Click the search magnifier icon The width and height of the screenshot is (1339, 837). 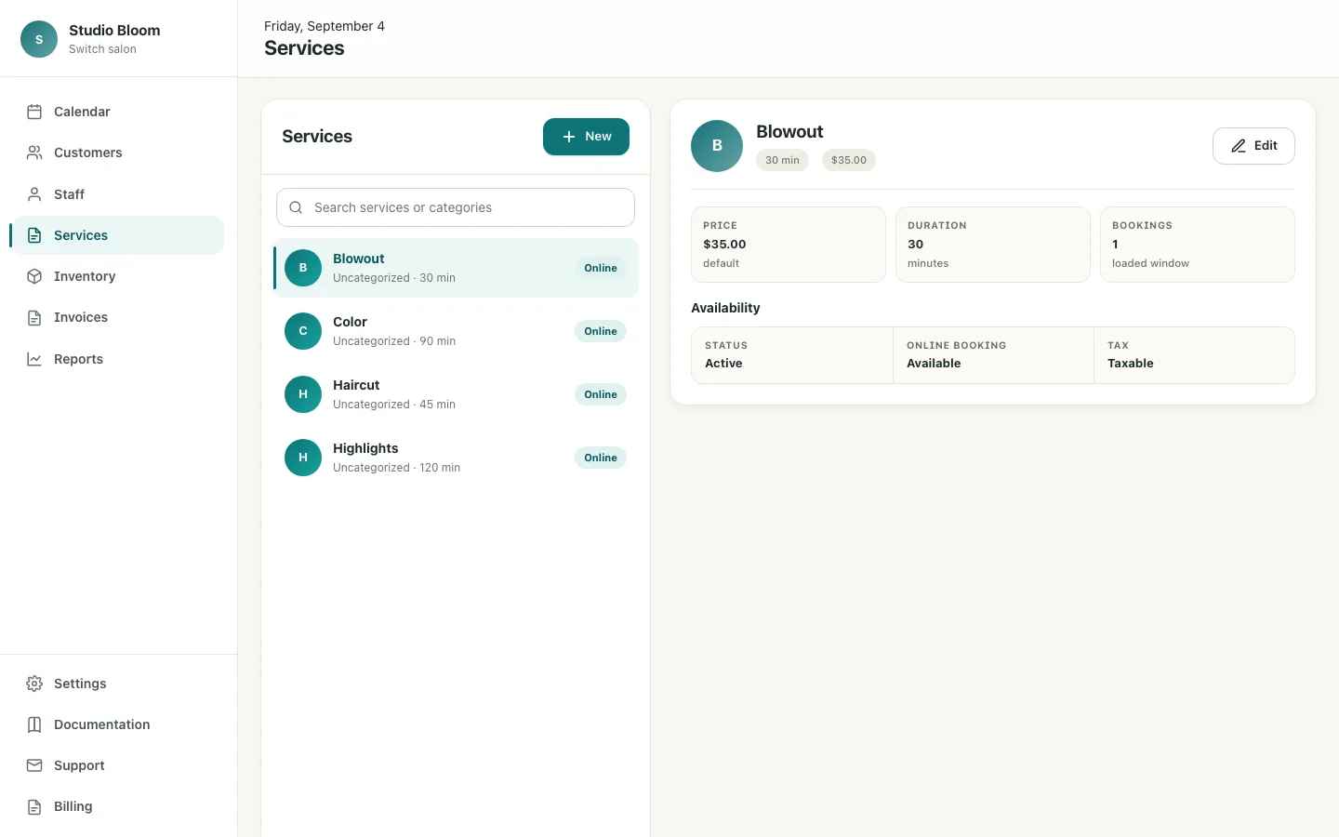pyautogui.click(x=296, y=207)
